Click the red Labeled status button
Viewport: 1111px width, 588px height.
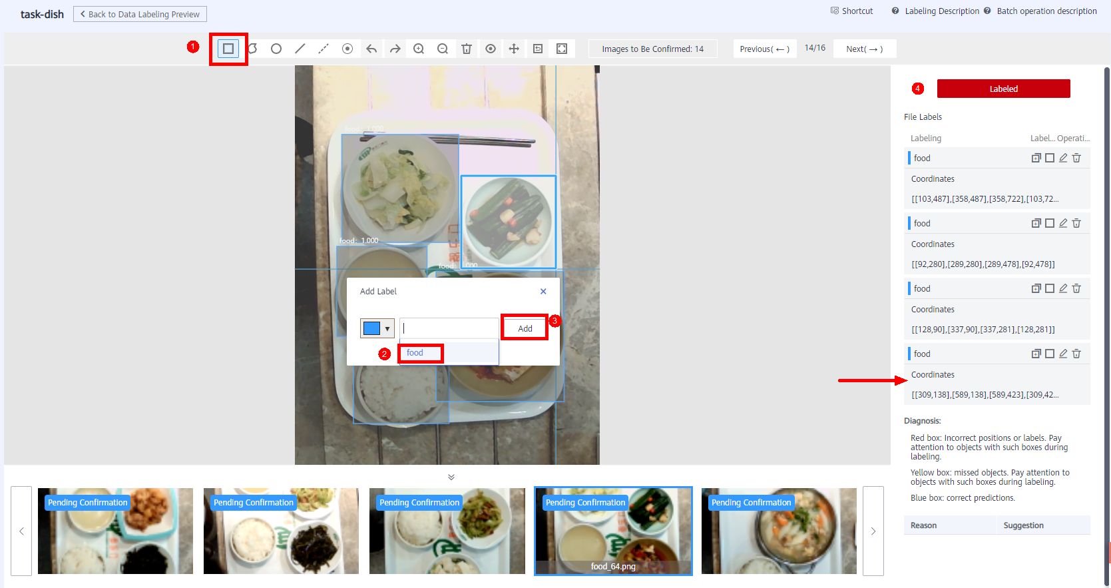(x=1003, y=89)
